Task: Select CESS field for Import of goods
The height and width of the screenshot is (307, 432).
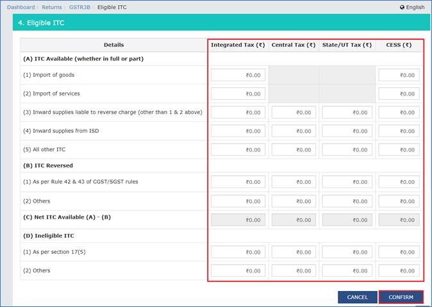Action: [399, 75]
